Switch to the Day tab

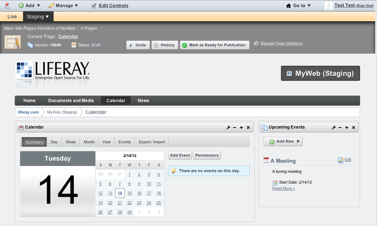(54, 142)
